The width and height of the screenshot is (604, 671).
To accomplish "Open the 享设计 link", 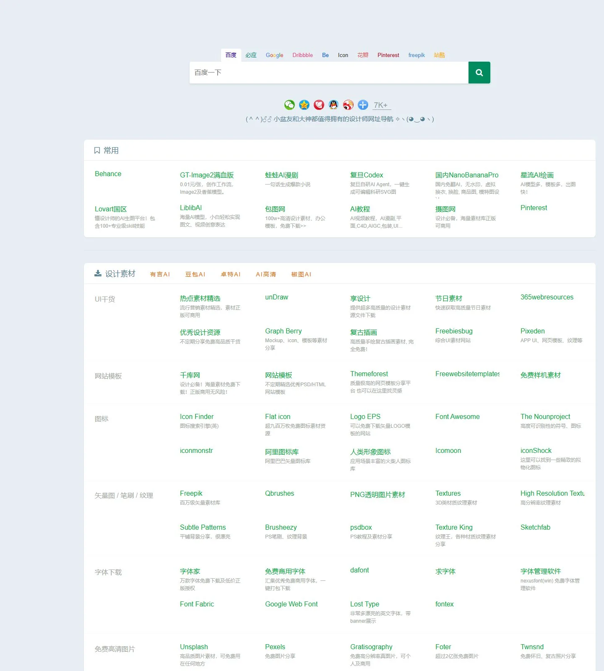I will pyautogui.click(x=360, y=298).
